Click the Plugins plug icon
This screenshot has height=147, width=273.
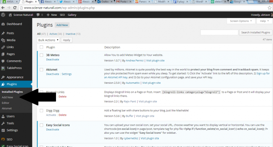(x=3, y=84)
